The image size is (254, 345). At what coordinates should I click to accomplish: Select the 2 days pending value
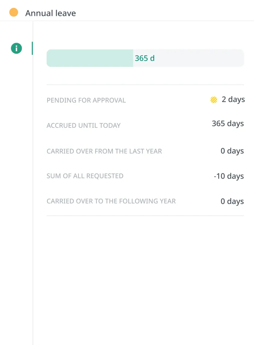233,99
